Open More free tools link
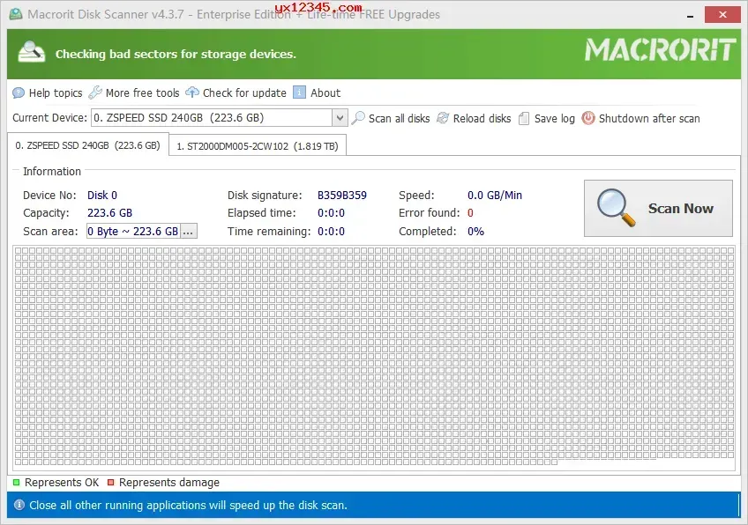 pyautogui.click(x=142, y=92)
